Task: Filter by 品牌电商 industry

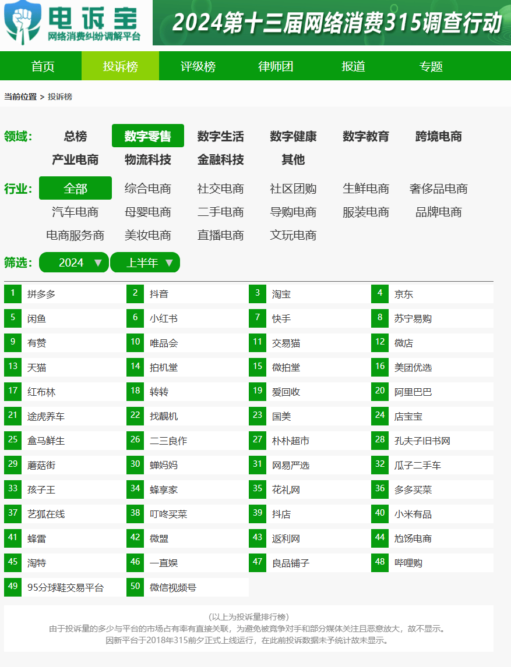Action: 439,211
